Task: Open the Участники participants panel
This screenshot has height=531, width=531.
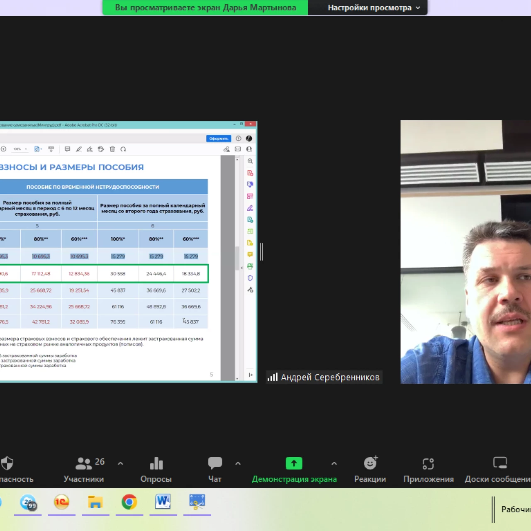Action: [84, 470]
